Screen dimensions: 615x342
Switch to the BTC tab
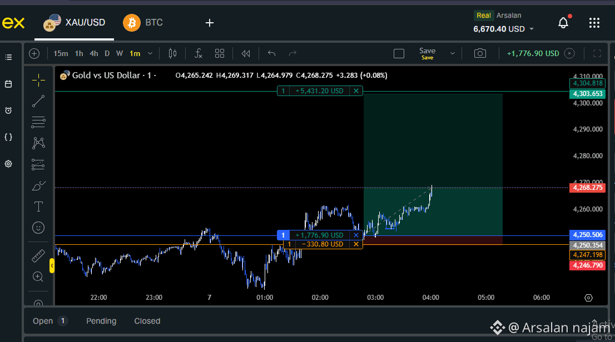point(143,23)
